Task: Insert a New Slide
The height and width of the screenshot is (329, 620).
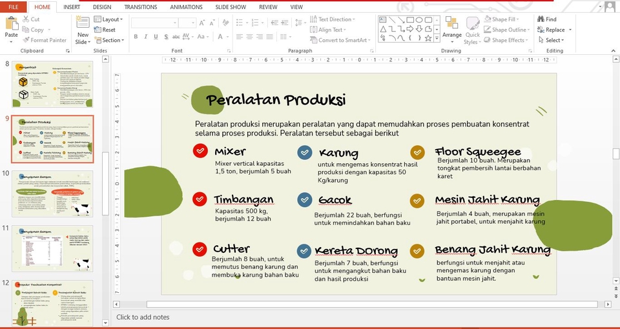Action: click(x=83, y=30)
